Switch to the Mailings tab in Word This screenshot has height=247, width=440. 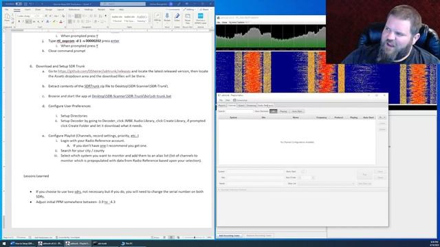pyautogui.click(x=89, y=10)
